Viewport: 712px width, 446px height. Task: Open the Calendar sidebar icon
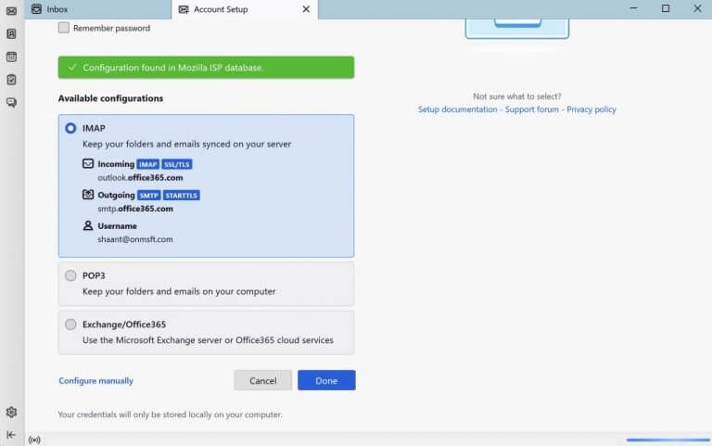[x=11, y=57]
